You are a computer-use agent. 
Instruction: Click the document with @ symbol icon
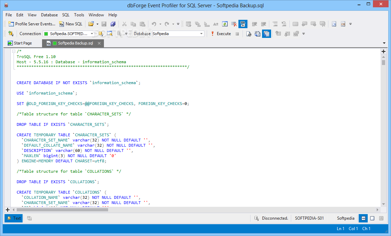tap(249, 34)
